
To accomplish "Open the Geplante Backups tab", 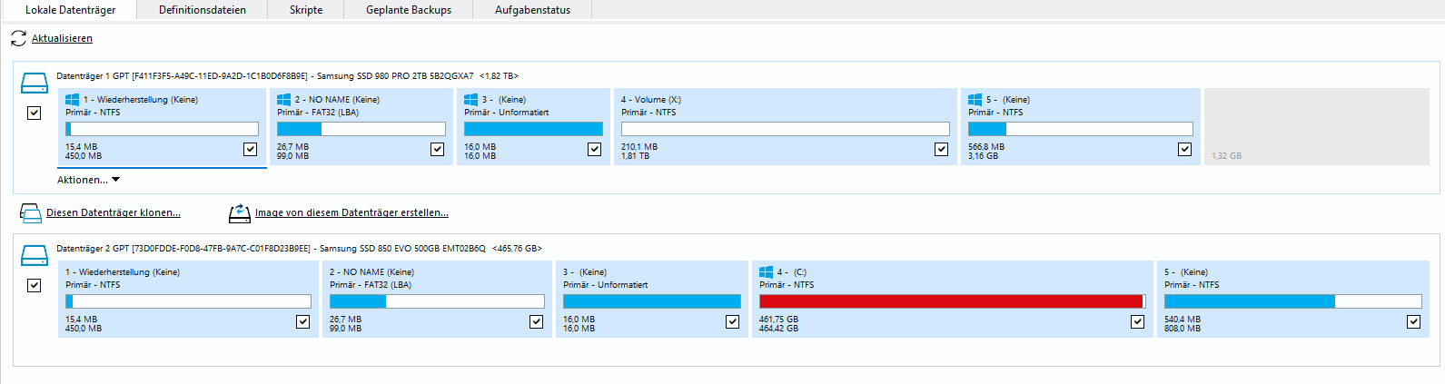I will [409, 10].
